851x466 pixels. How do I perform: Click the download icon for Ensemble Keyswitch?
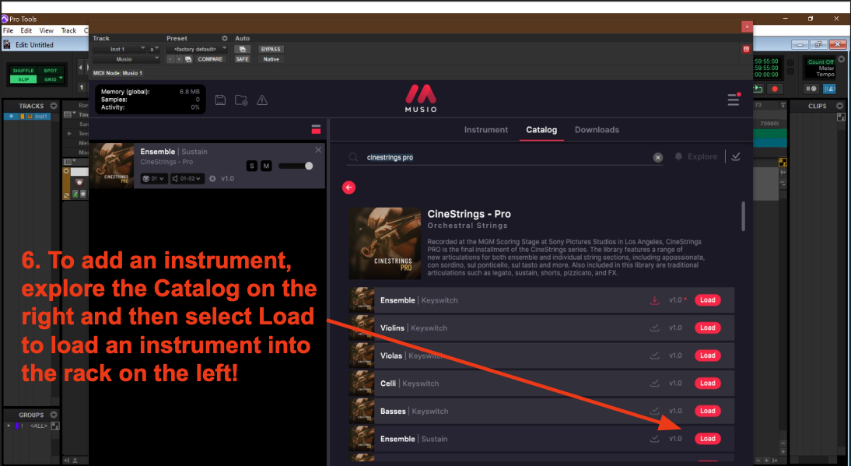pyautogui.click(x=654, y=300)
